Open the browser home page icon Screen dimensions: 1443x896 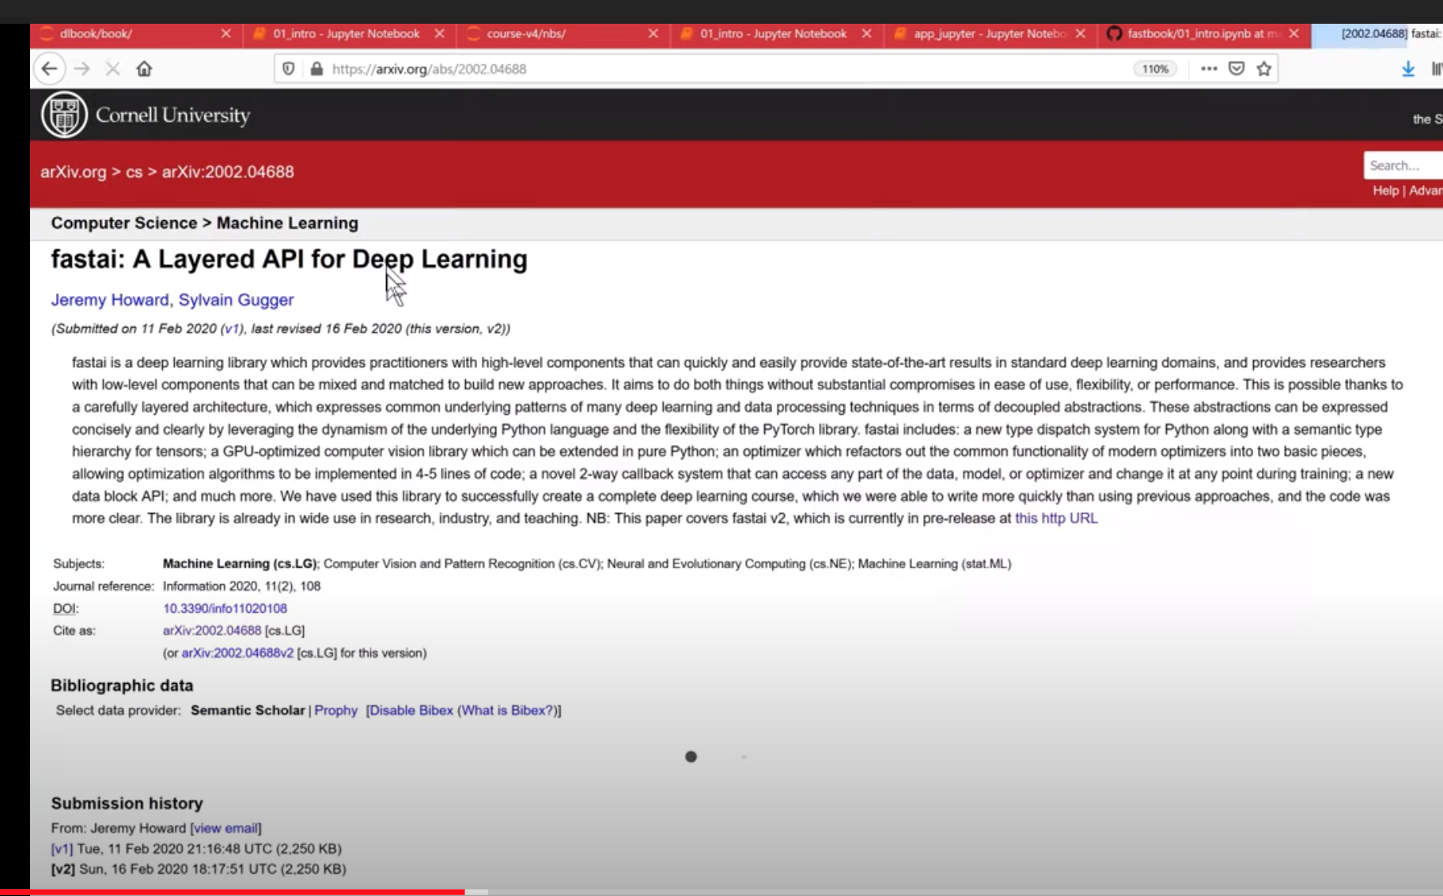click(x=144, y=69)
